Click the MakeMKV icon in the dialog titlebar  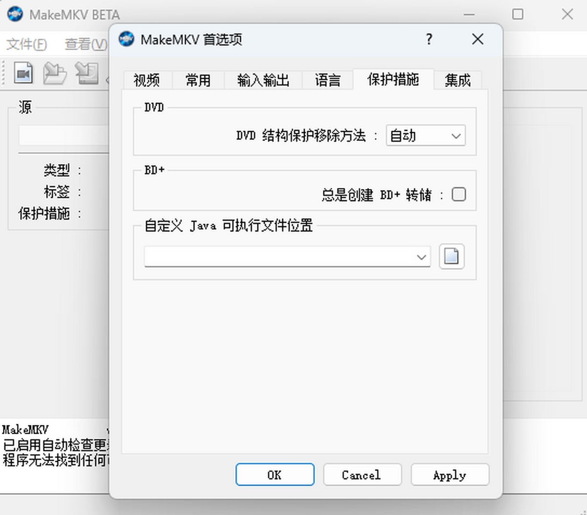point(126,39)
